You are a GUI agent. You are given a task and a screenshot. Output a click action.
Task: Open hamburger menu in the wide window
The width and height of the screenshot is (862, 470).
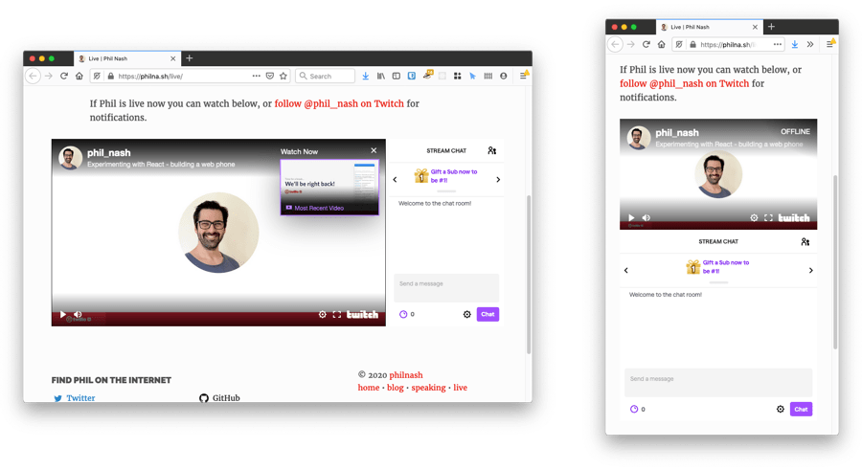click(523, 76)
